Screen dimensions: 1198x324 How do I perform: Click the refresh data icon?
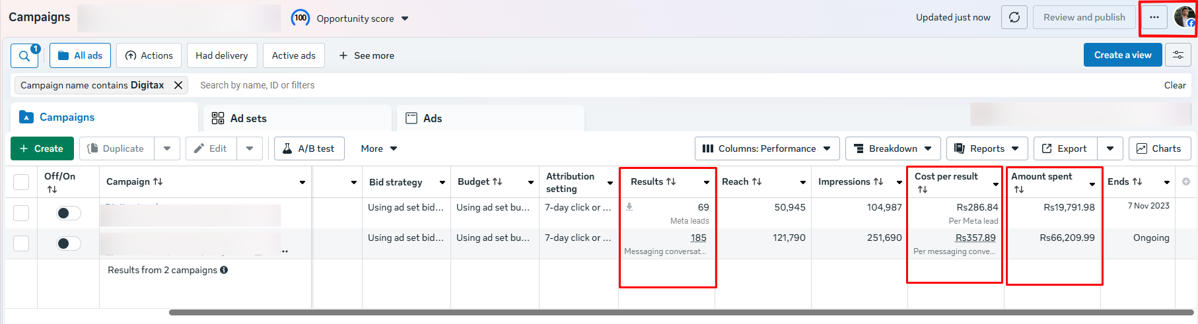pyautogui.click(x=1014, y=18)
